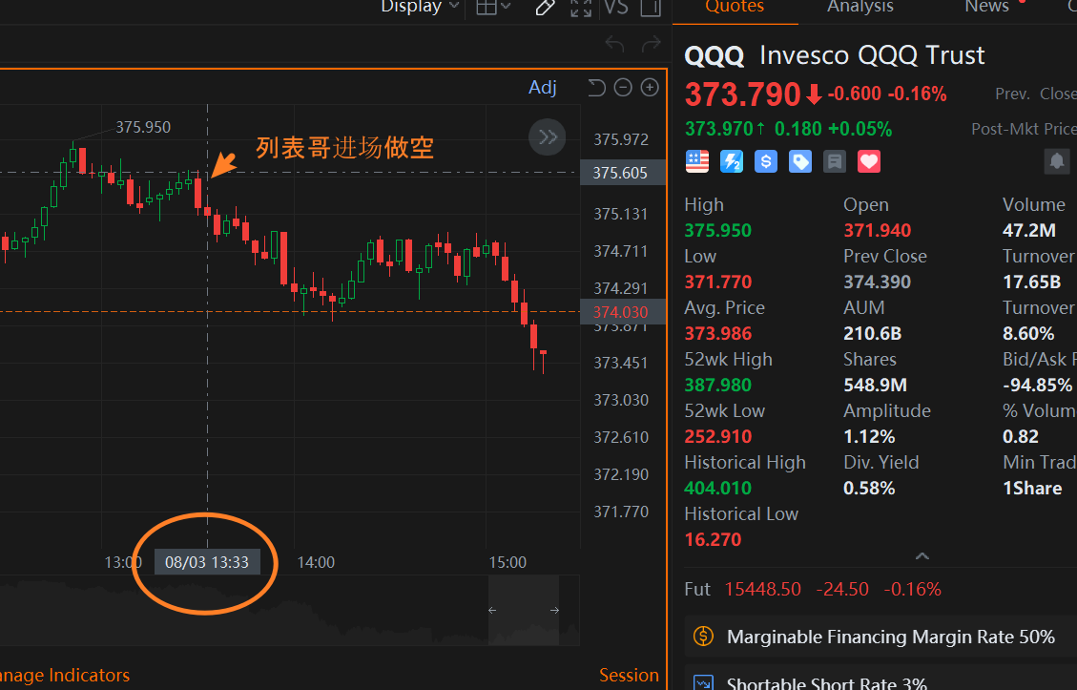Toggle the Adj price adjustment
The width and height of the screenshot is (1077, 690).
tap(542, 87)
